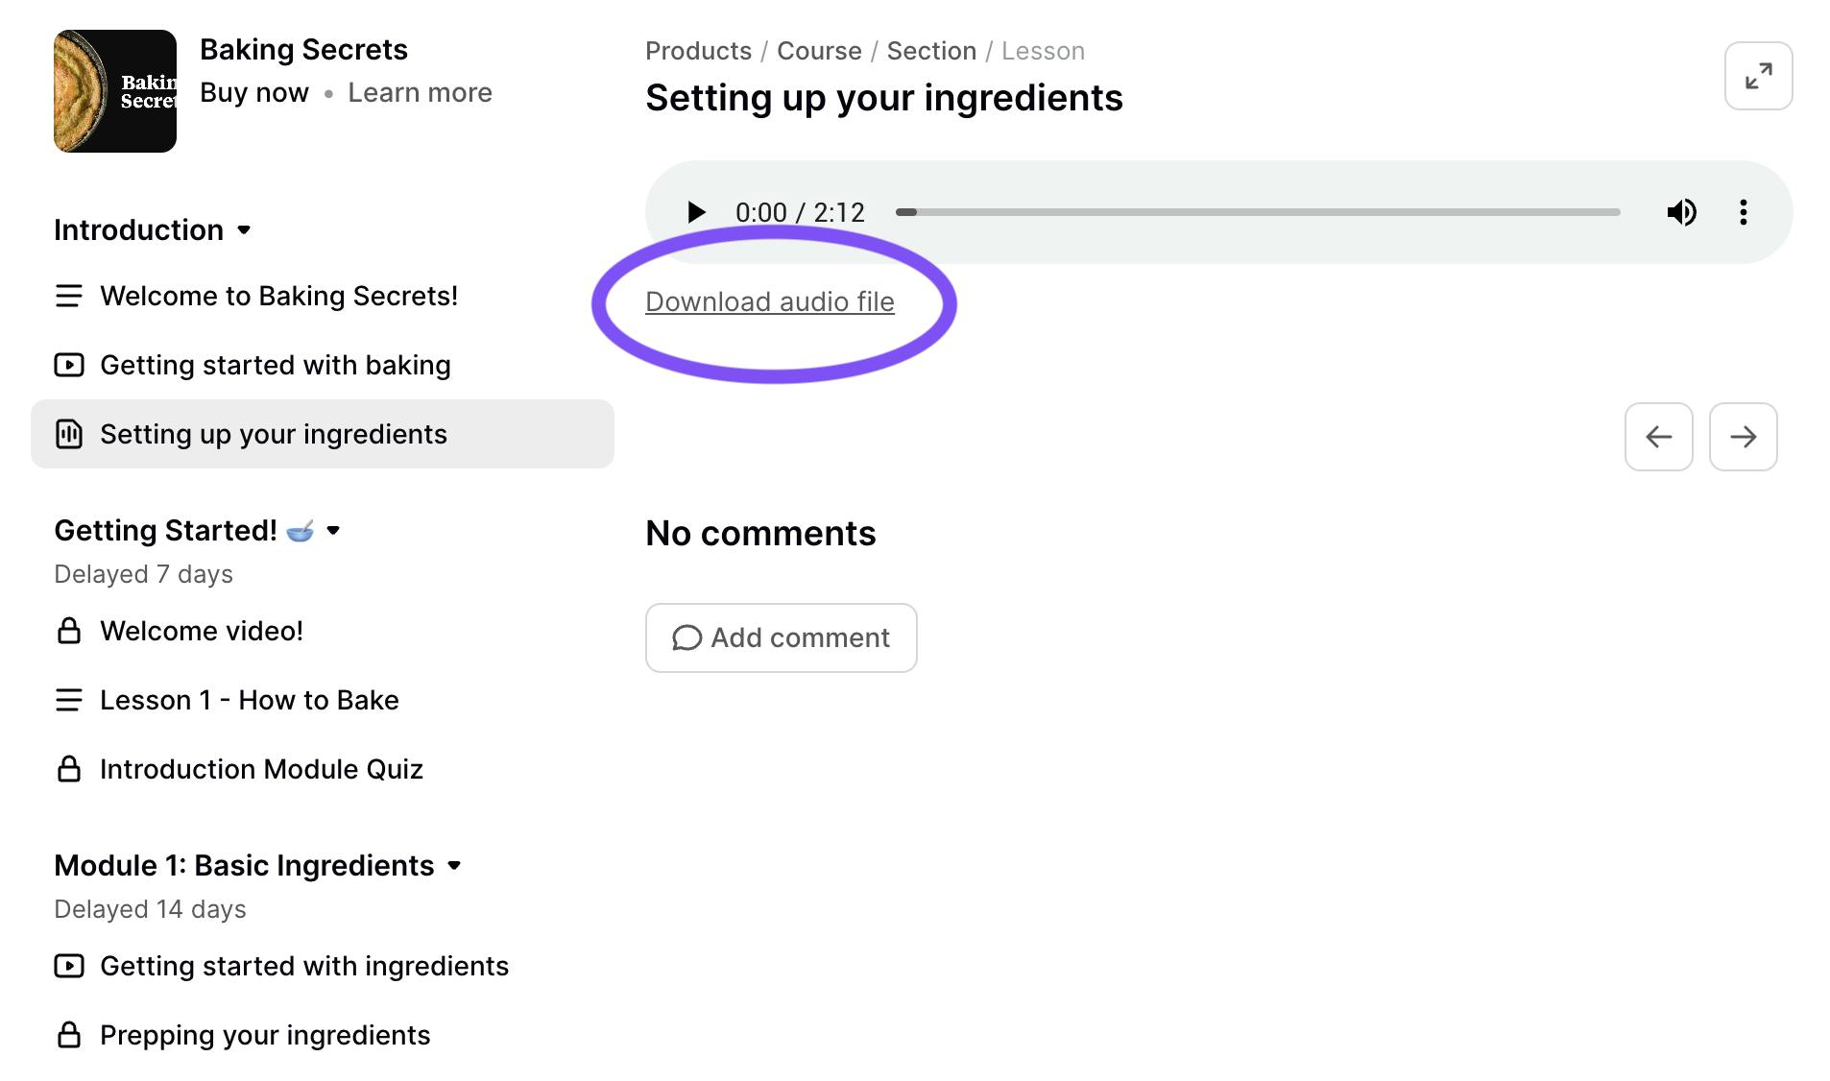1830x1081 pixels.
Task: Seek on the audio progress bar
Action: coord(1258,212)
